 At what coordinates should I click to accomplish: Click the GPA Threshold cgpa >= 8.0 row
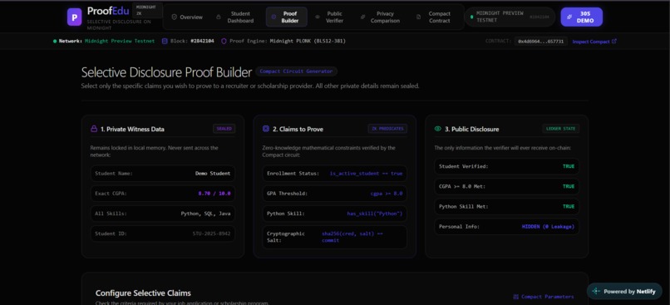coord(334,194)
